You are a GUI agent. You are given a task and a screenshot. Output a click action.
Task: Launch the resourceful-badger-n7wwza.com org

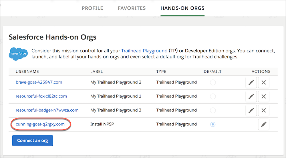(x=47, y=110)
